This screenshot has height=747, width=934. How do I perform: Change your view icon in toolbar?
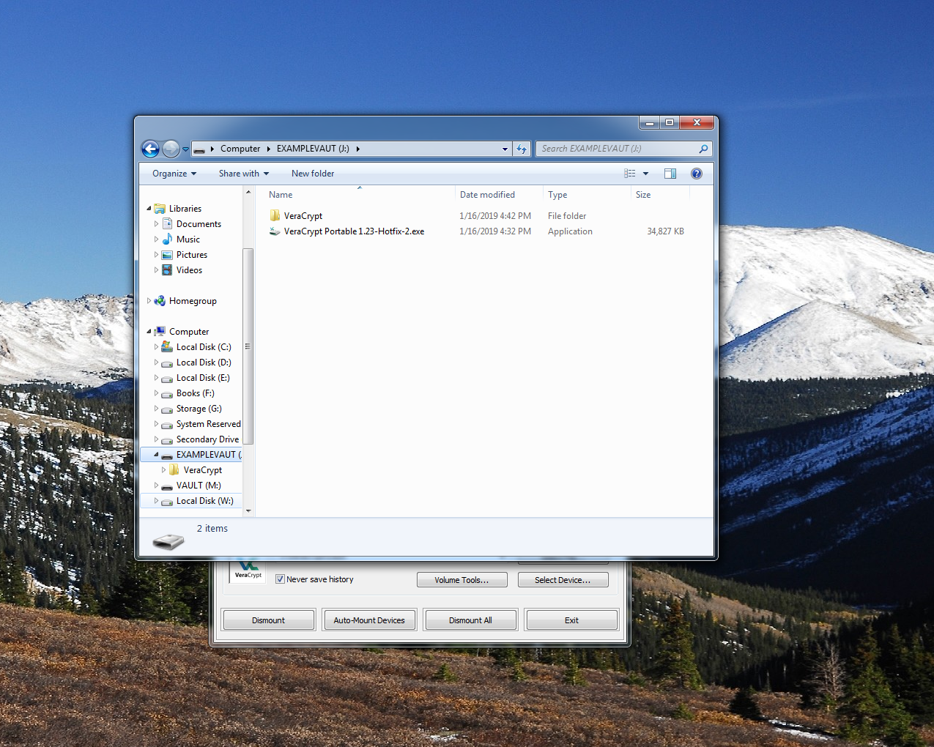coord(630,174)
